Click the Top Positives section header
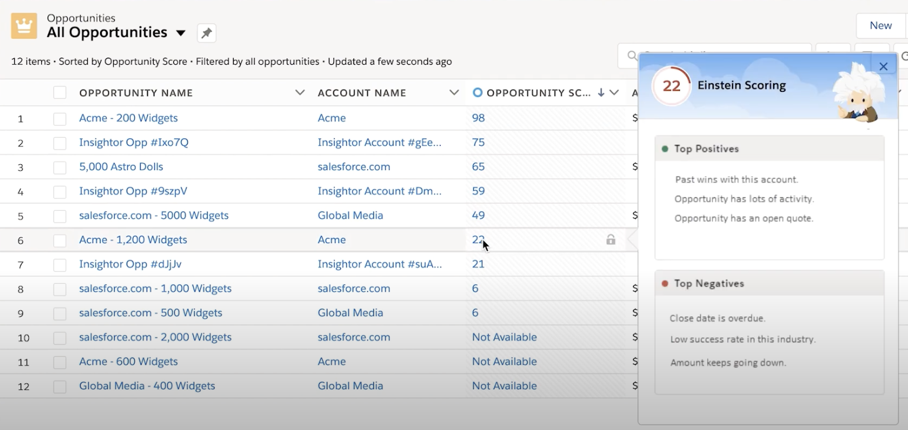Viewport: 908px width, 430px height. tap(769, 148)
